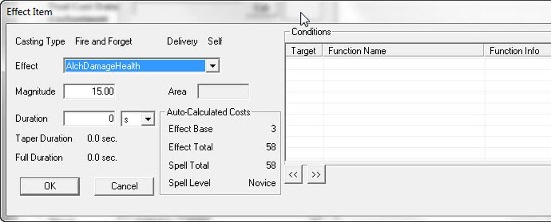
Task: Click the Spell Level Novice value
Action: [262, 183]
